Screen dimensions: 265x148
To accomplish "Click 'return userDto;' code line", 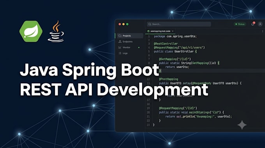I will coord(177,67).
